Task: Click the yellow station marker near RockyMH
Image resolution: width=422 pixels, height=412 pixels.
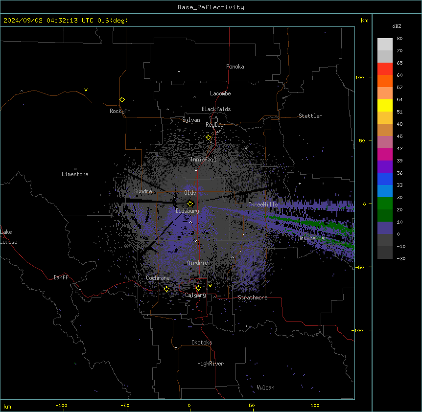Action: click(122, 100)
